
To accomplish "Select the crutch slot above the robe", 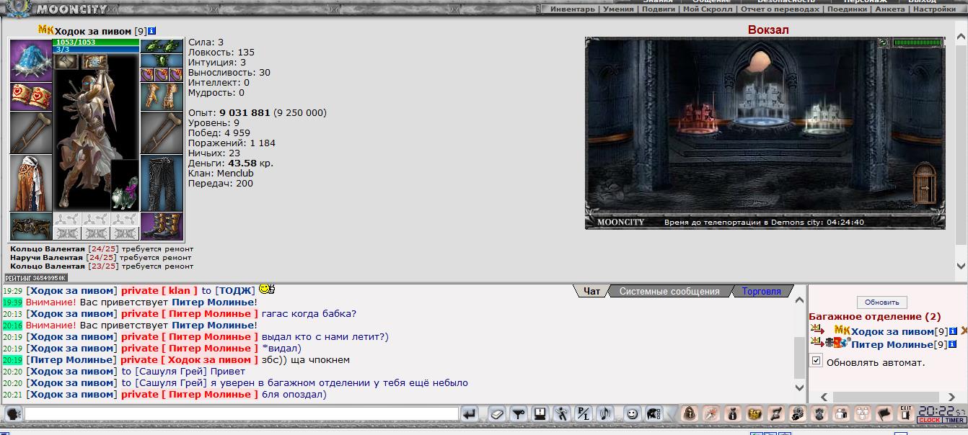I will pyautogui.click(x=31, y=133).
